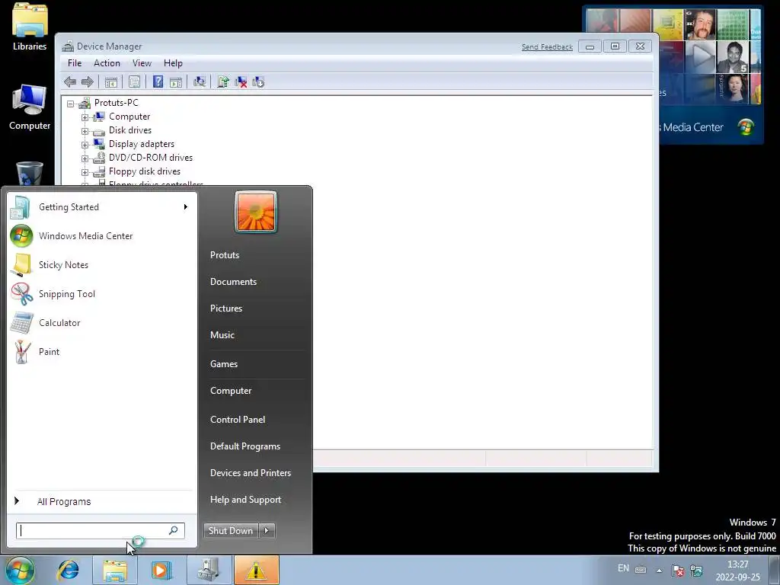Open Windows Media Player on taskbar
The width and height of the screenshot is (780, 585).
[161, 570]
